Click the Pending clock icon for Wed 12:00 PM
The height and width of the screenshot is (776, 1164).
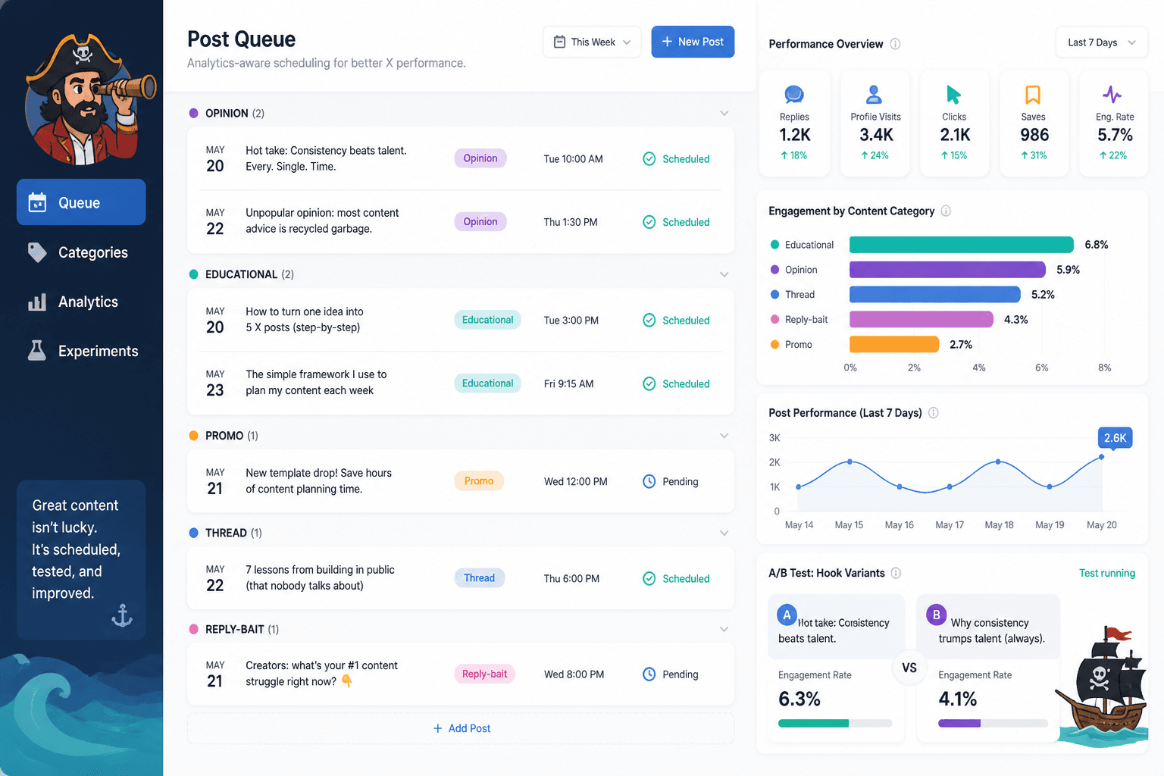(649, 482)
